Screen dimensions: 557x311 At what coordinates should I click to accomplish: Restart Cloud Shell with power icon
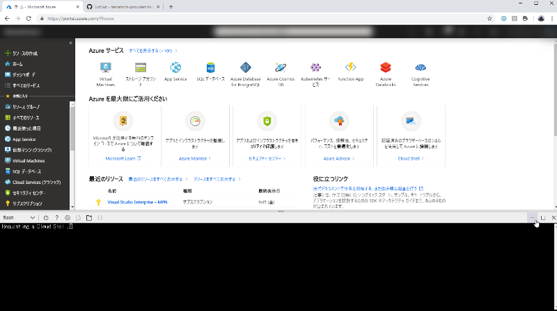[46, 218]
